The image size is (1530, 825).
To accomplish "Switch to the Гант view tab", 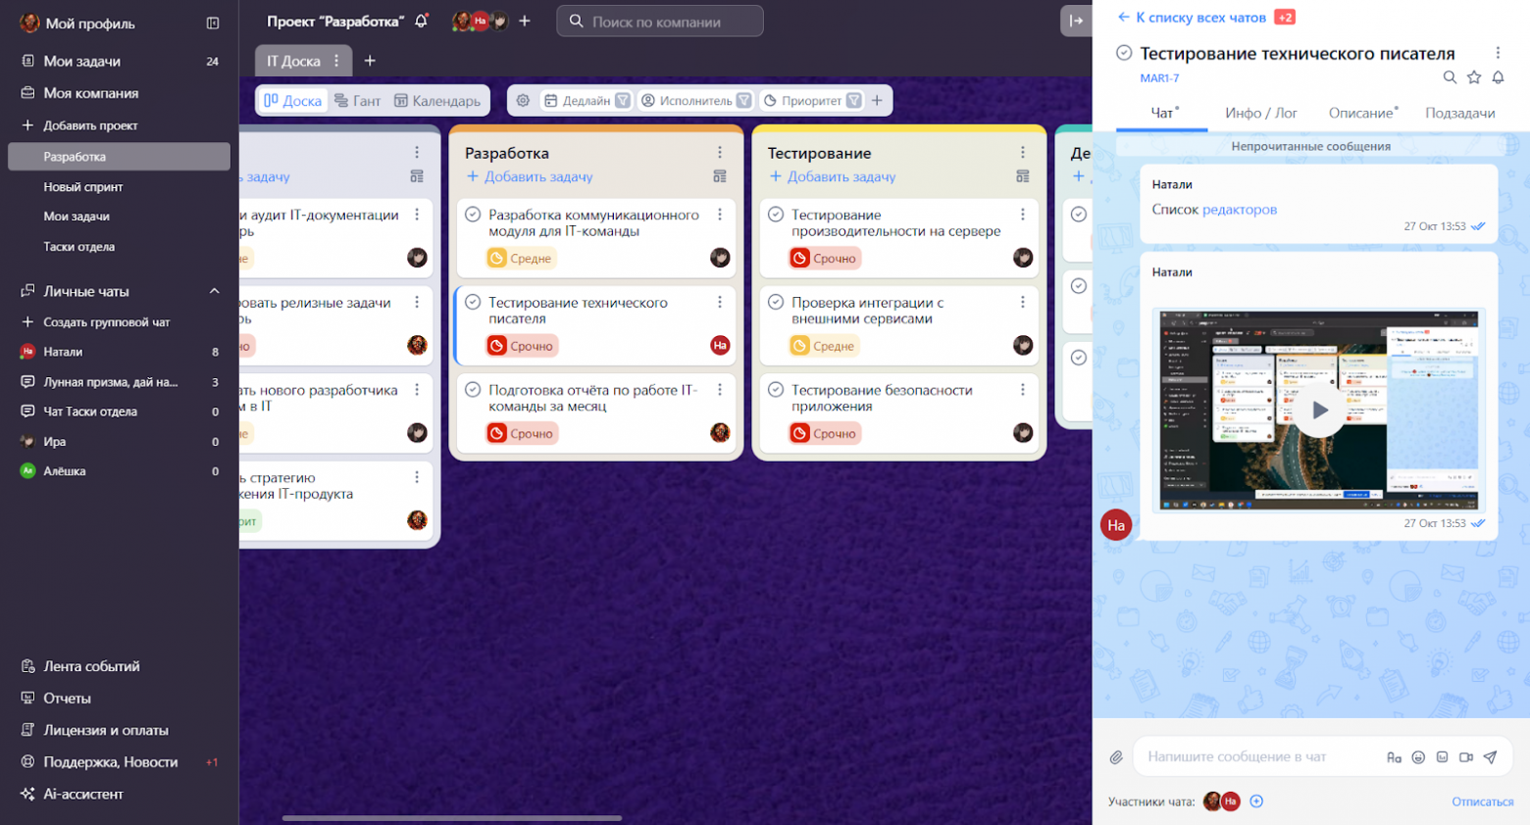I will click(x=357, y=100).
